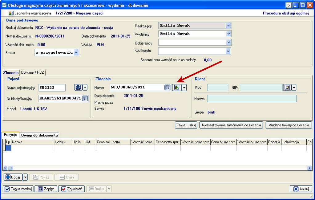Click the NIP input field
The width and height of the screenshot is (315, 200).
261,88
